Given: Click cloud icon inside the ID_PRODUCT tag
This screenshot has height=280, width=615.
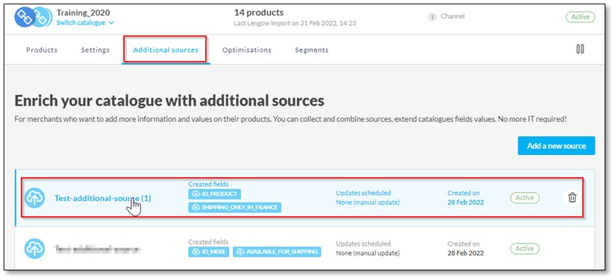Looking at the screenshot, I should point(196,194).
